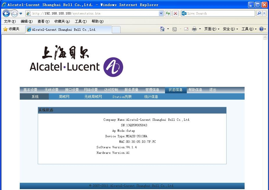Click the magnifier Search button
269x190 pixels.
tap(259, 13)
